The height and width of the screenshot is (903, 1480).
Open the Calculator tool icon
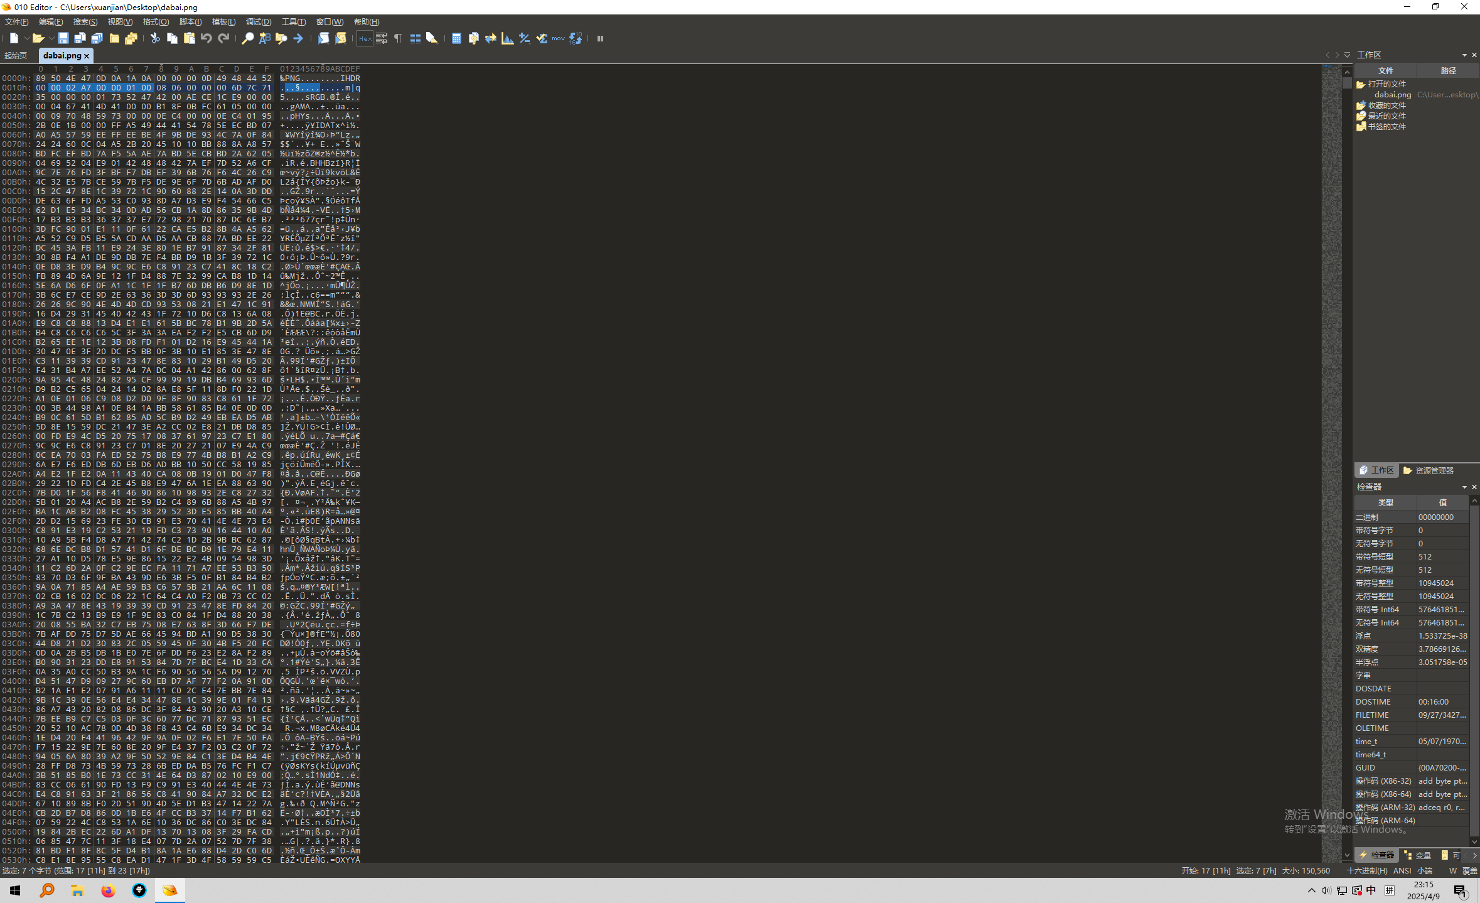pos(456,39)
